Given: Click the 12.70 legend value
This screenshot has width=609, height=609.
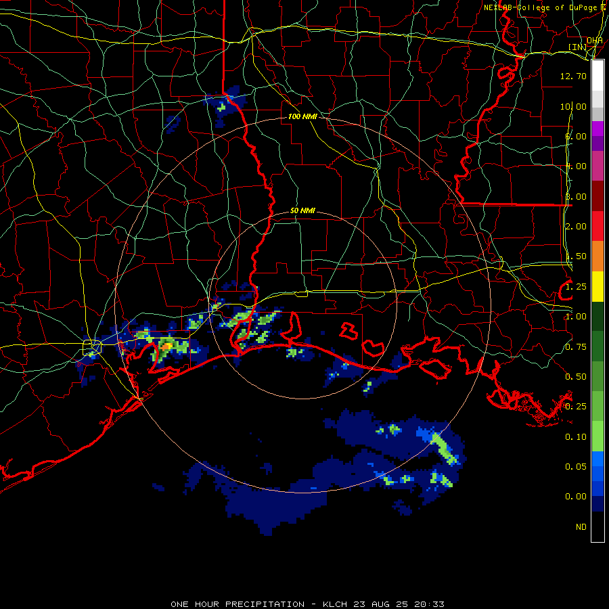Looking at the screenshot, I should (573, 76).
